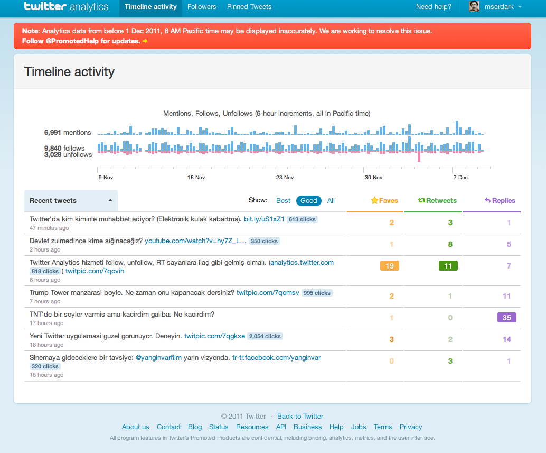Click the Back to Twitter link
546x453 pixels.
tap(300, 416)
